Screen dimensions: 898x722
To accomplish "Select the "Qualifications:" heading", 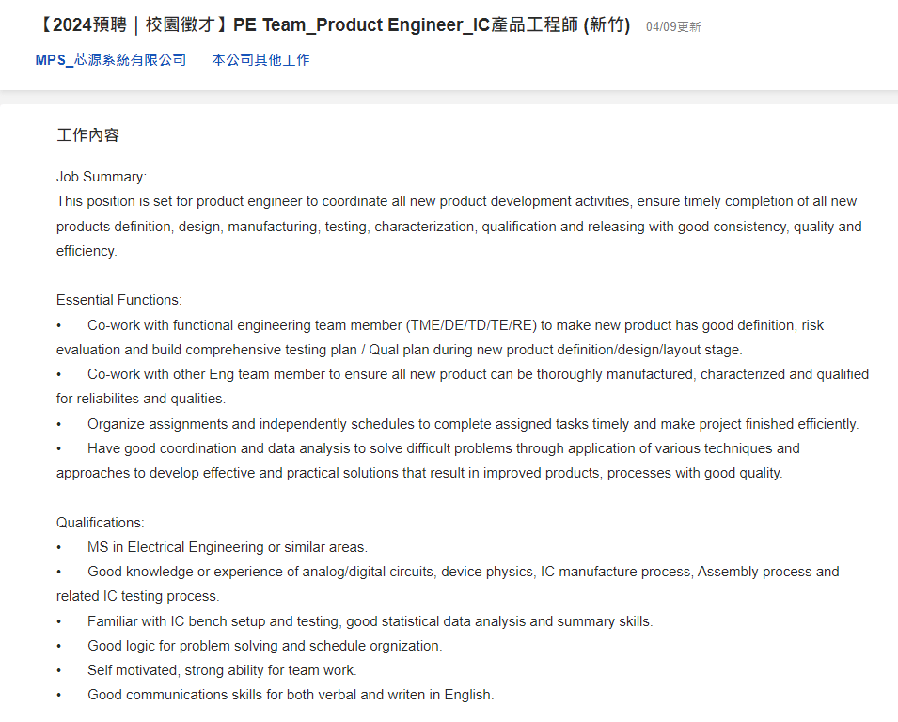I will (x=101, y=522).
